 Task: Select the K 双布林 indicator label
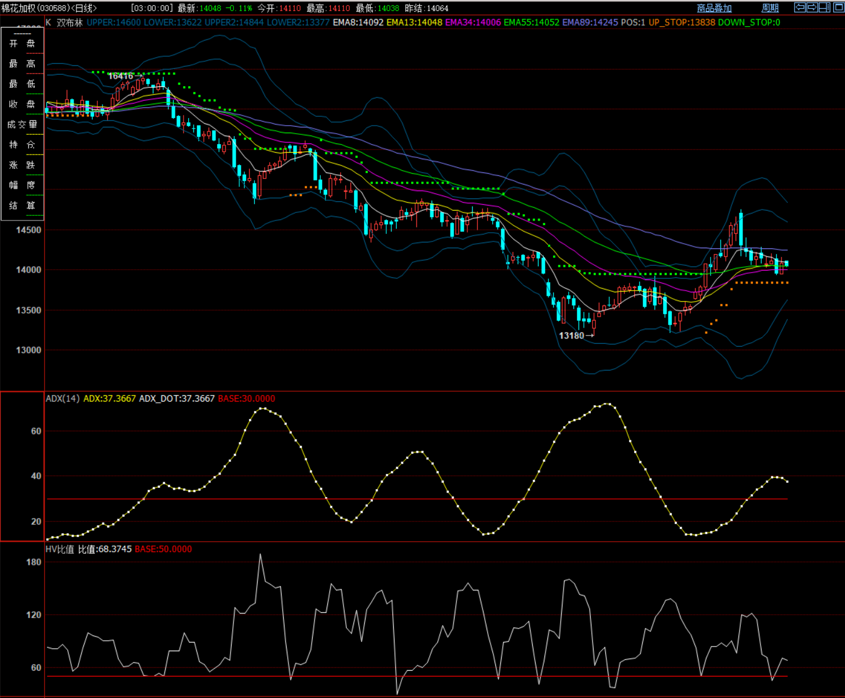[64, 23]
